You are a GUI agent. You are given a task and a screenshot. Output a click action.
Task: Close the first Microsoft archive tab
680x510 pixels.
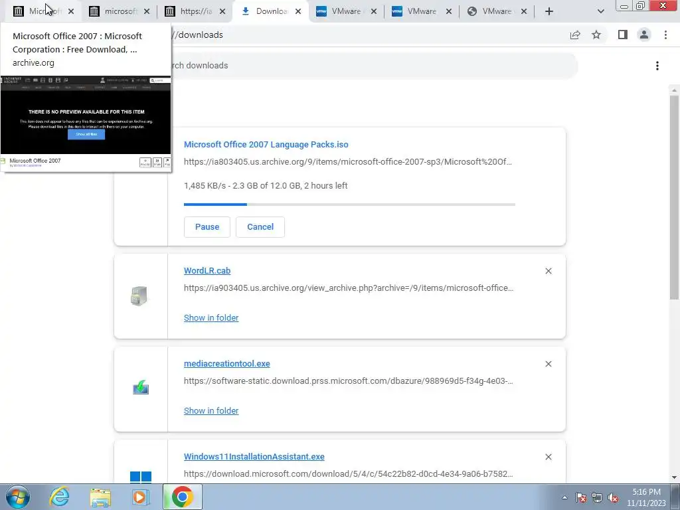71,11
